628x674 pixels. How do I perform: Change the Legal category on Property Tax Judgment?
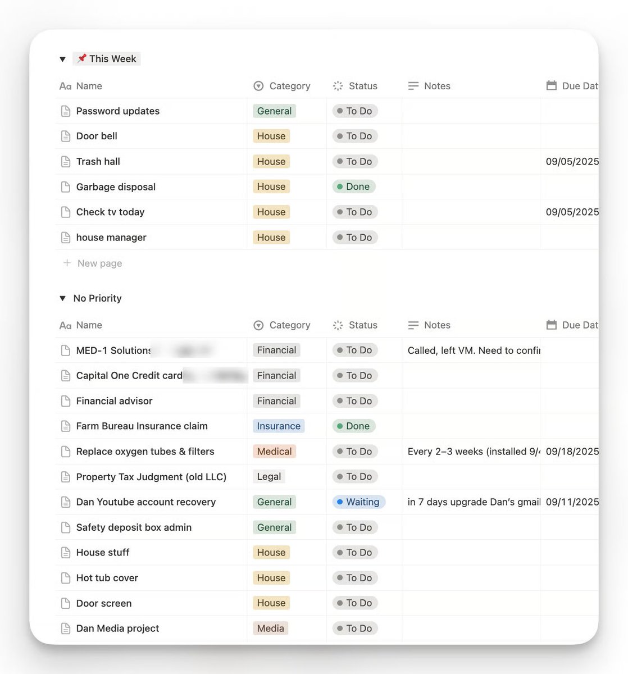click(269, 477)
